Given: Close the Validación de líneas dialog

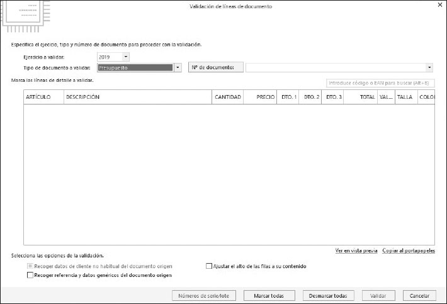Looking at the screenshot, I should pos(439,5).
